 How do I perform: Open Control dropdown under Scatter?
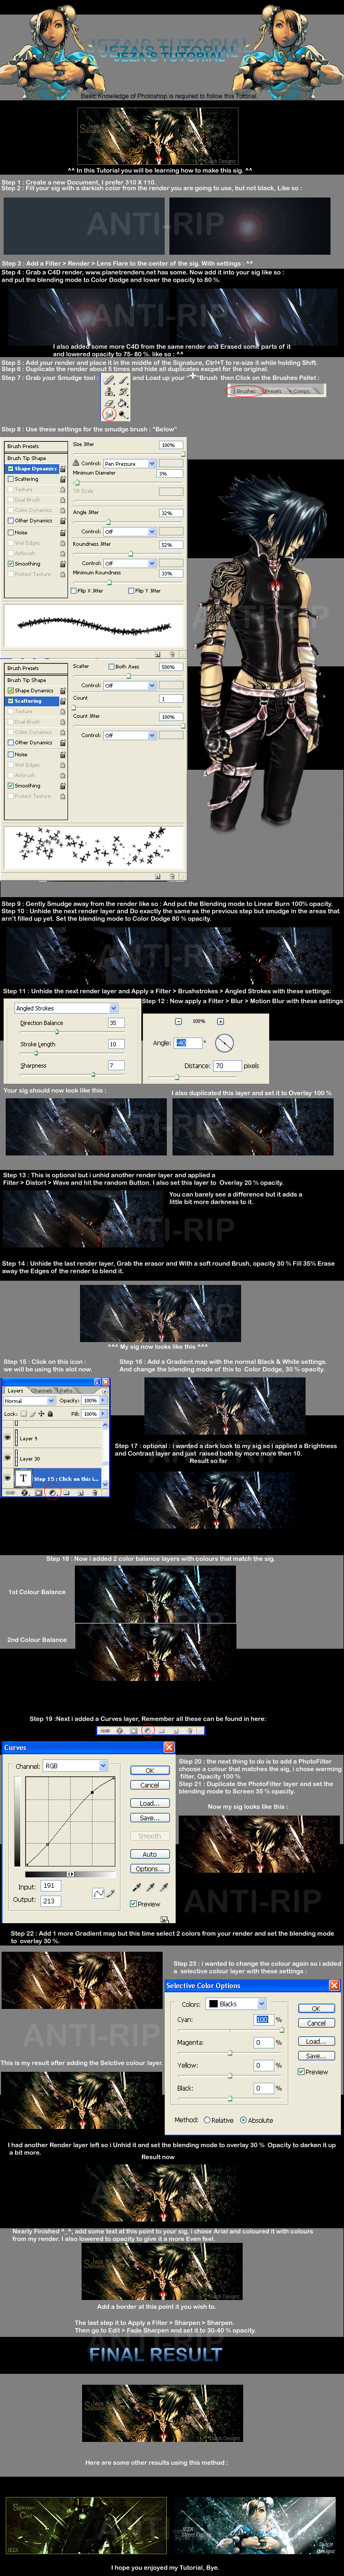click(x=130, y=685)
